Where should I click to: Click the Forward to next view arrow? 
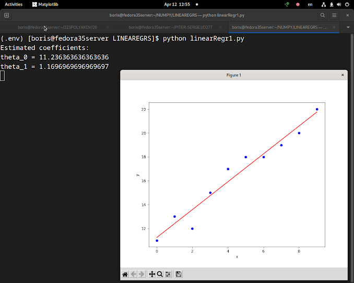click(141, 274)
